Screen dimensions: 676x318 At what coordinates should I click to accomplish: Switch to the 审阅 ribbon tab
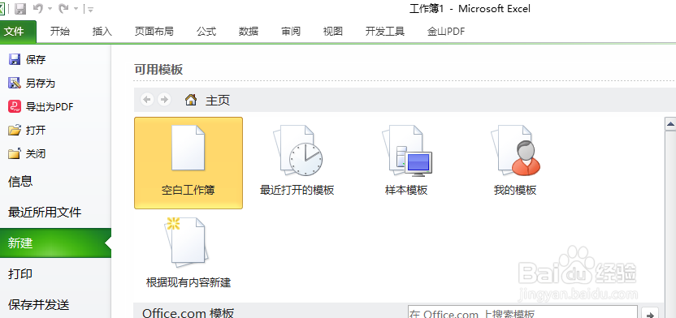291,32
